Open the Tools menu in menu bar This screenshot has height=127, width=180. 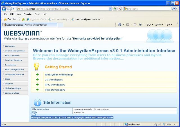pyautogui.click(x=38, y=14)
